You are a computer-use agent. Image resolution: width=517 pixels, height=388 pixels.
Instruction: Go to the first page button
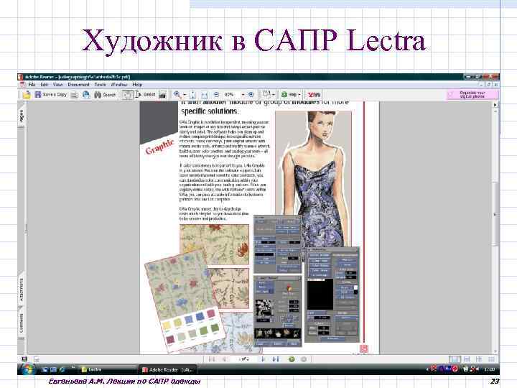click(212, 359)
